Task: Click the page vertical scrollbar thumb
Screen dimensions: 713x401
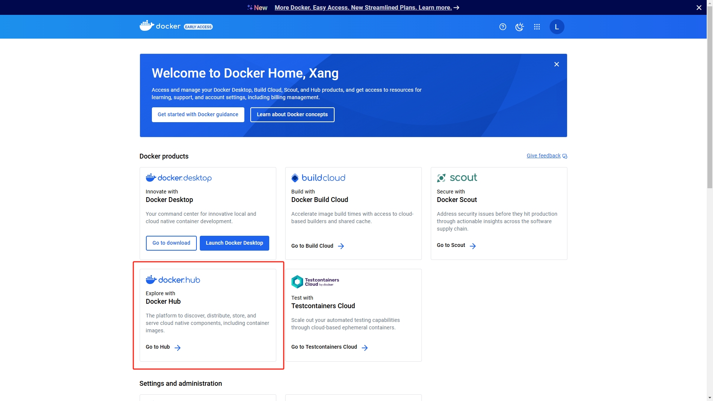Action: point(710,97)
